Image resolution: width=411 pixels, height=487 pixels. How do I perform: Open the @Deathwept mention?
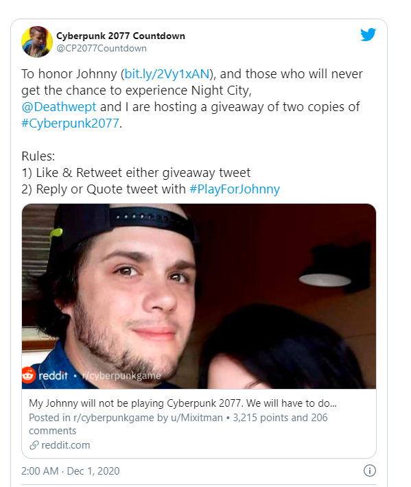pos(59,107)
